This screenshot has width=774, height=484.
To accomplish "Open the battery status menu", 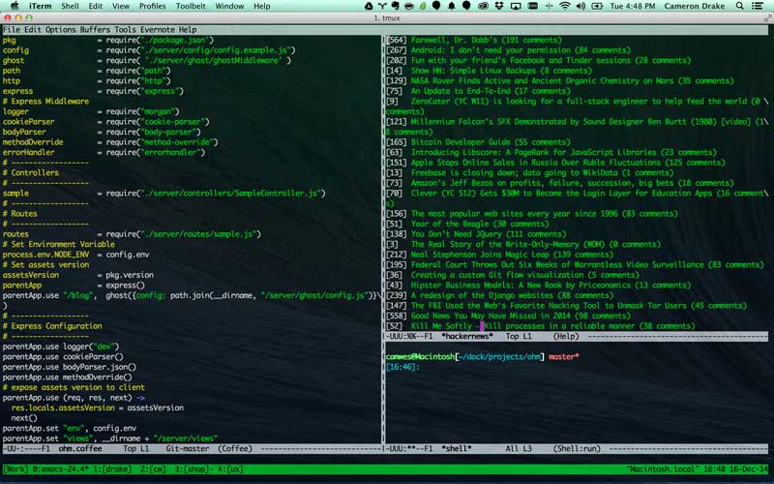I will point(597,6).
